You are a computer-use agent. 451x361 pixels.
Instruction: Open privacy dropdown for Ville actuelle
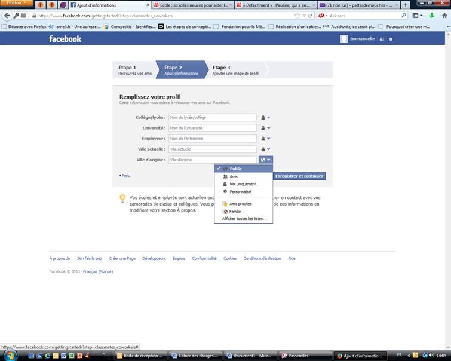[265, 149]
